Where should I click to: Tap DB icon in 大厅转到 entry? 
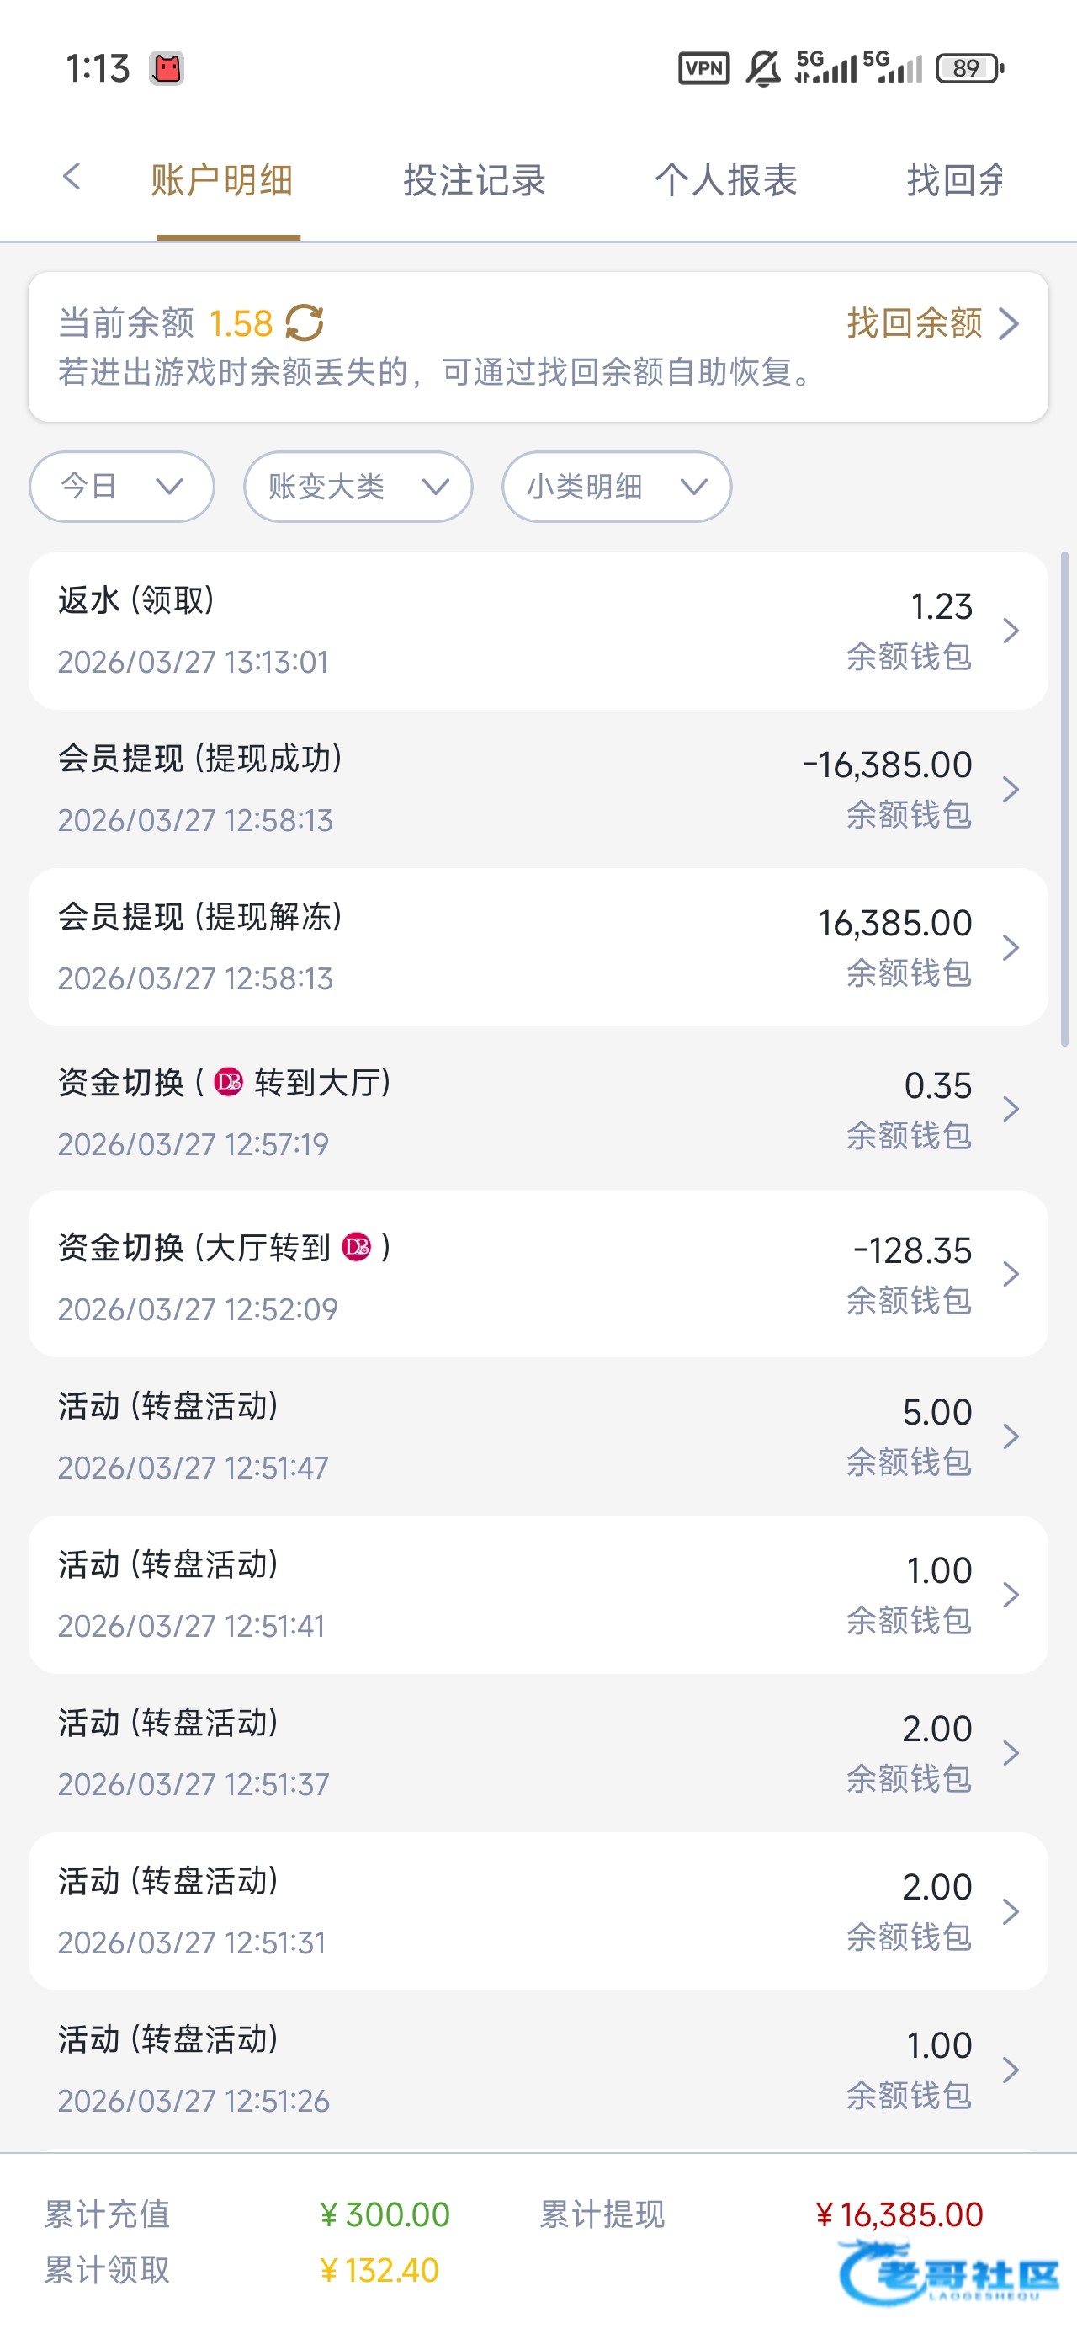[357, 1248]
